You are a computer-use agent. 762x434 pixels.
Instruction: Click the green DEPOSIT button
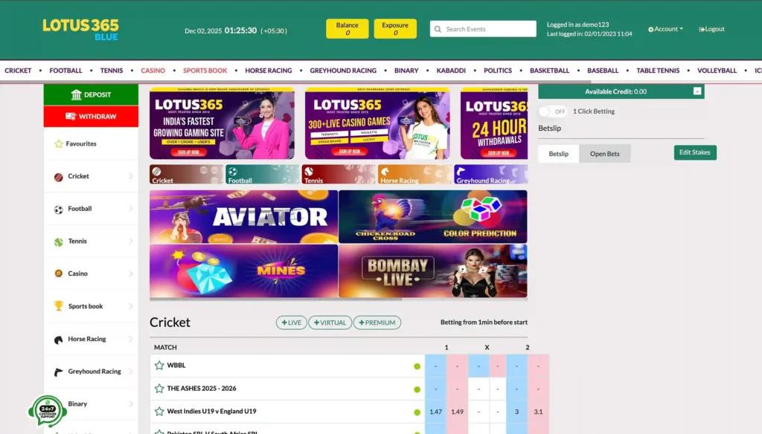pos(91,94)
